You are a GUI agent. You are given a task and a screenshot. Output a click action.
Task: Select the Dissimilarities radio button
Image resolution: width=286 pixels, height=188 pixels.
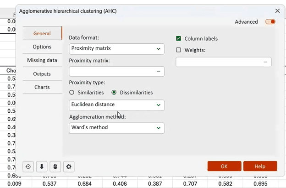[x=114, y=93]
